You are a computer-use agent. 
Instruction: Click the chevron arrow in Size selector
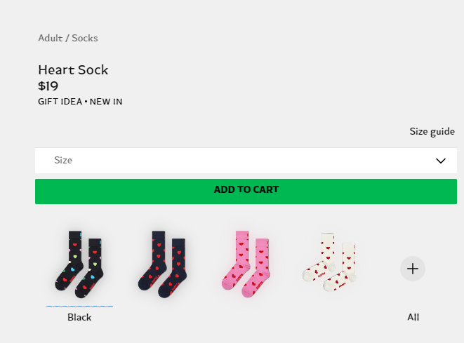tap(441, 161)
